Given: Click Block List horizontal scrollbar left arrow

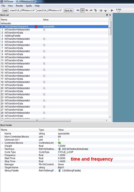Looking at the screenshot, I should click(x=2, y=120).
